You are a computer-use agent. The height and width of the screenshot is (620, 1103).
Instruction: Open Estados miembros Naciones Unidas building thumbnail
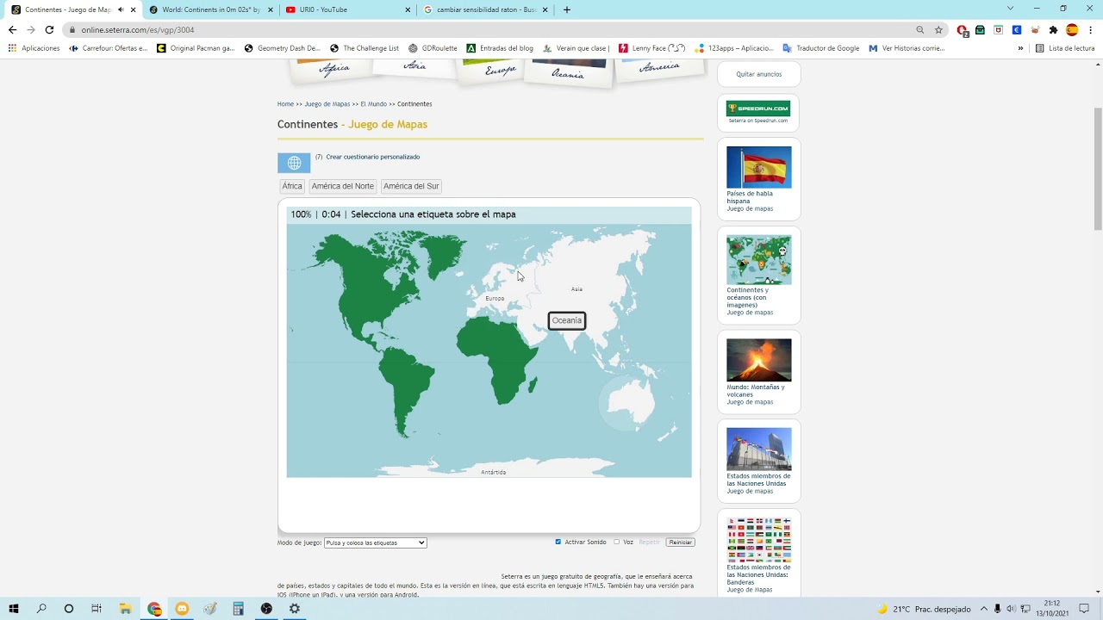(759, 449)
